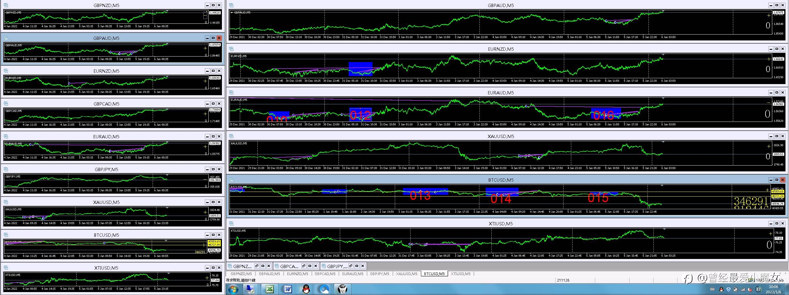
Task: Open the computer network taskbar icon
Action: [251, 289]
